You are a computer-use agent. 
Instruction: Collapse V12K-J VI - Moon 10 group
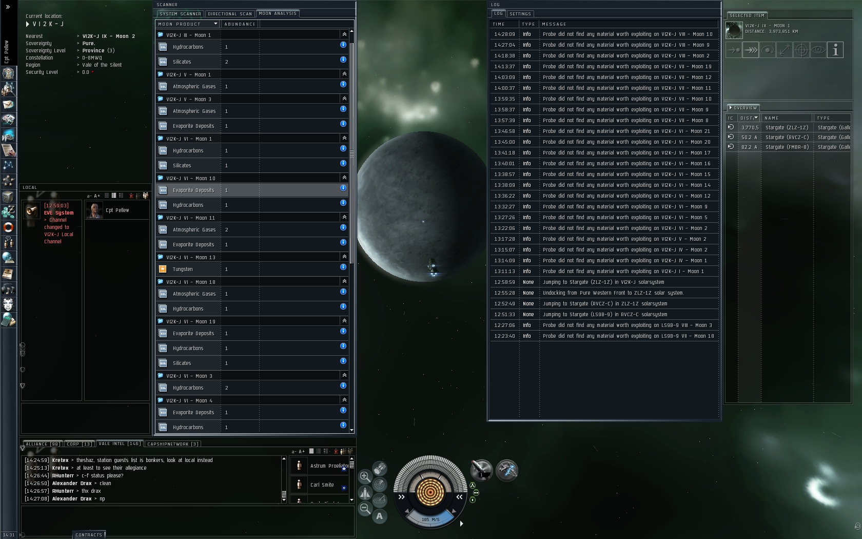click(x=344, y=178)
